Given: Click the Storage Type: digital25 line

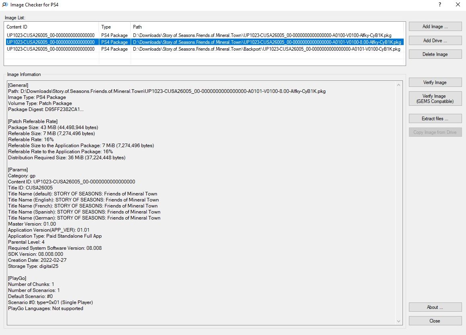Looking at the screenshot, I should [x=33, y=266].
